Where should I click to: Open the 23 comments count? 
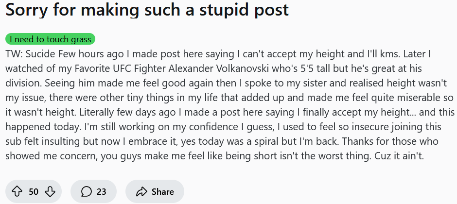click(x=102, y=192)
